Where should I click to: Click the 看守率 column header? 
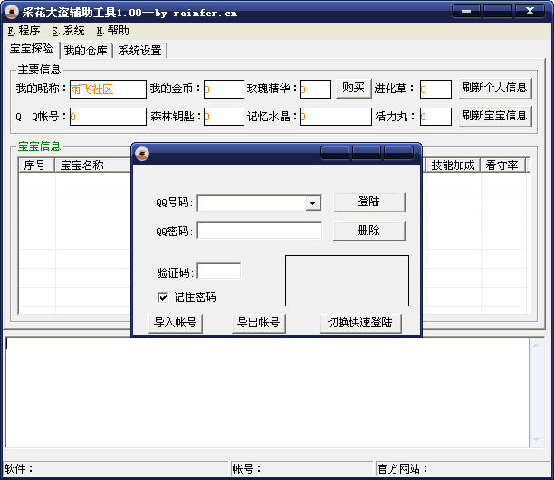[502, 165]
